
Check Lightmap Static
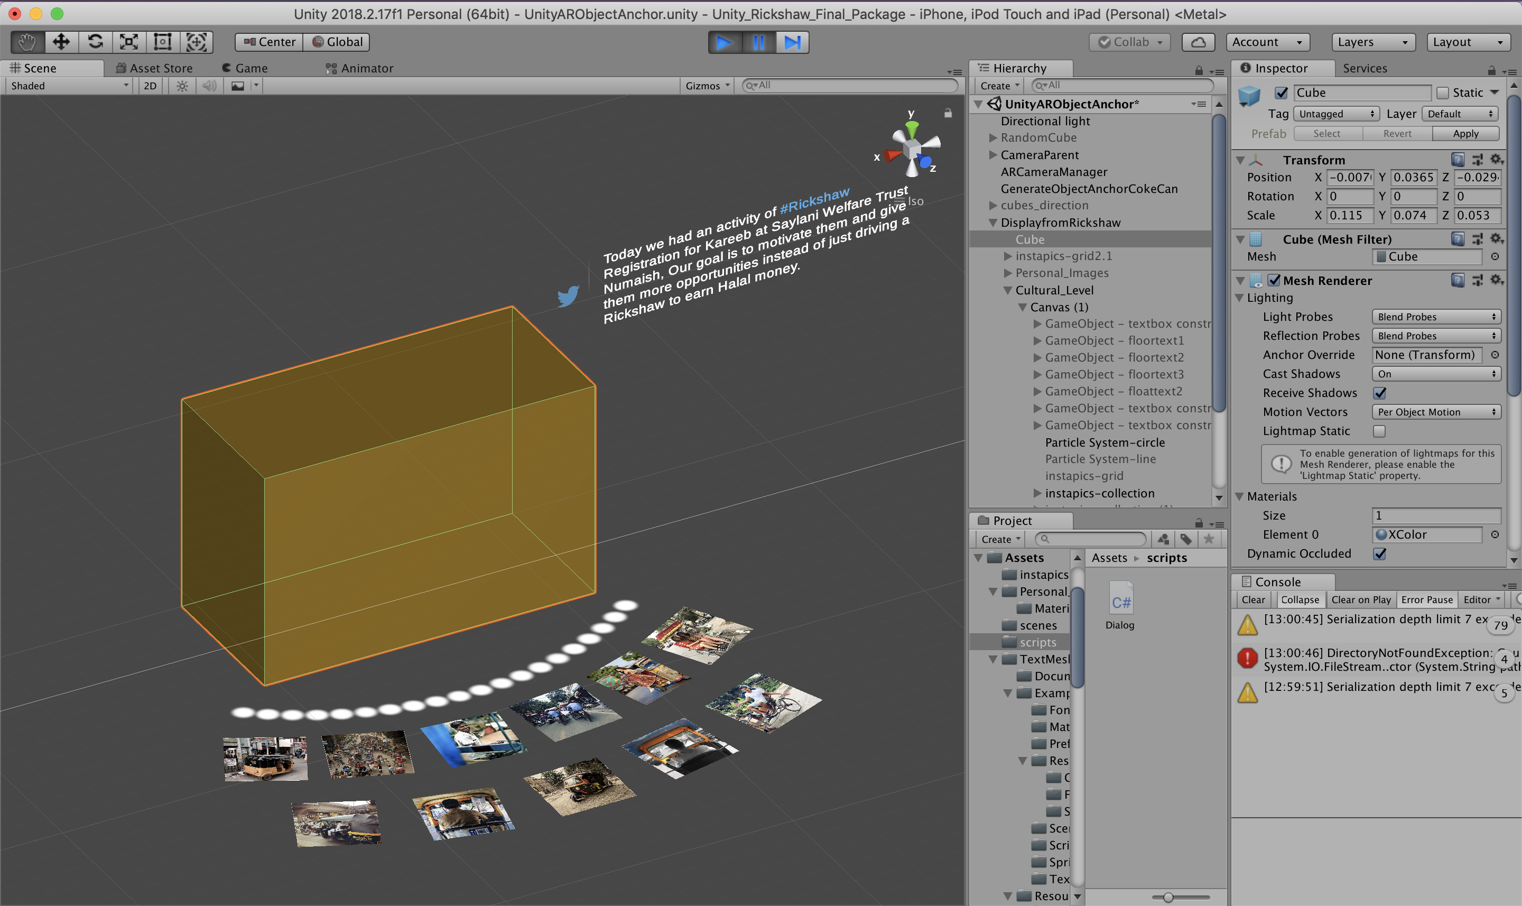coord(1379,431)
